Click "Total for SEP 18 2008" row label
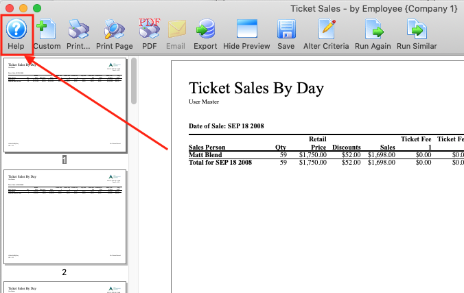The image size is (464, 293). (x=220, y=163)
